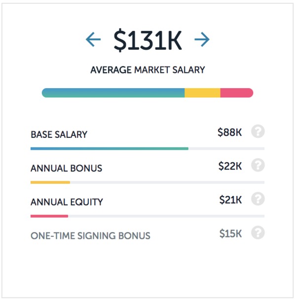
Task: Click the Annual Bonus label
Action: (x=67, y=168)
